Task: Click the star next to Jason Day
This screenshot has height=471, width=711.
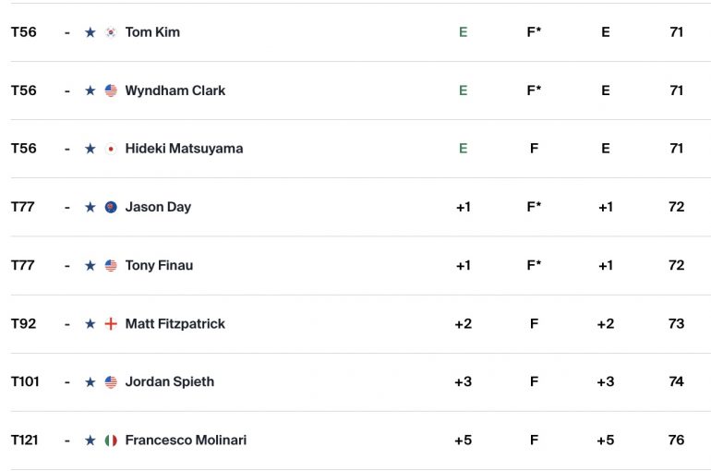Action: tap(90, 207)
